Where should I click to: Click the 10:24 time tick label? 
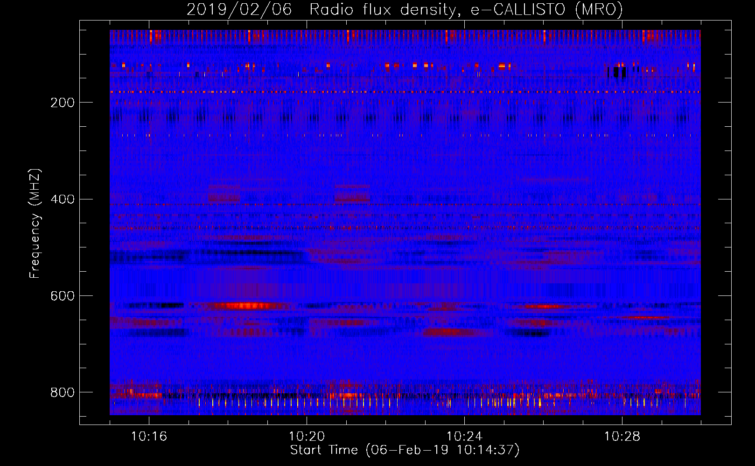(465, 437)
